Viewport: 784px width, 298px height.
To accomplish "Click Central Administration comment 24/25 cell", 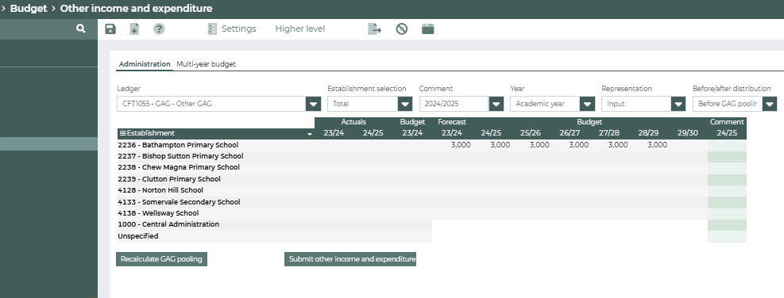I will (727, 224).
